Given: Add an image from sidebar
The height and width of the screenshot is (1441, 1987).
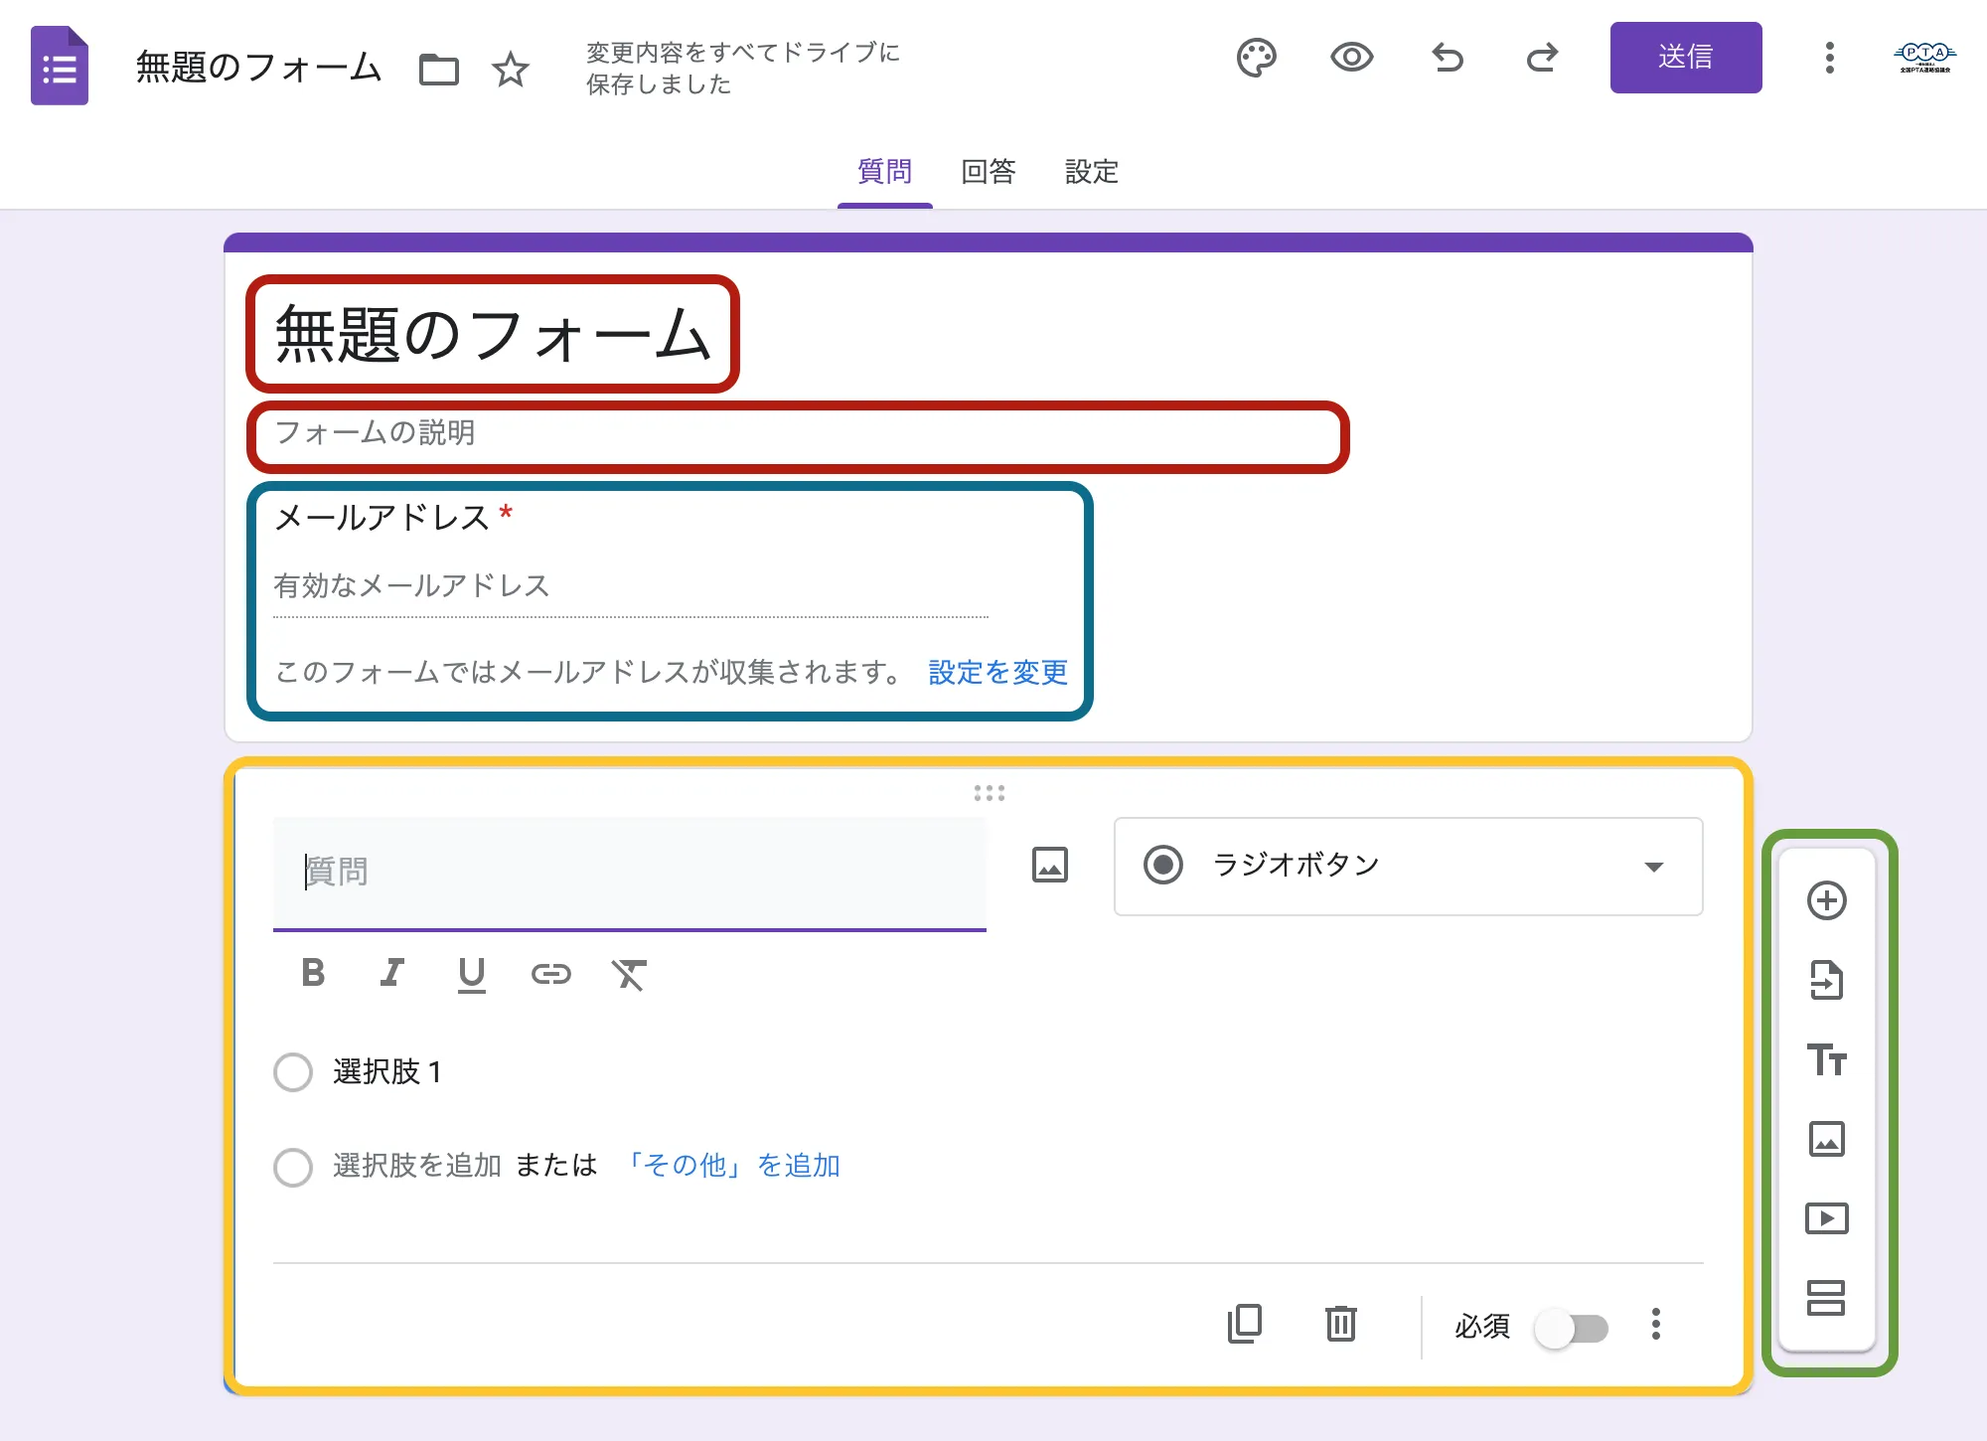Looking at the screenshot, I should click(x=1826, y=1139).
